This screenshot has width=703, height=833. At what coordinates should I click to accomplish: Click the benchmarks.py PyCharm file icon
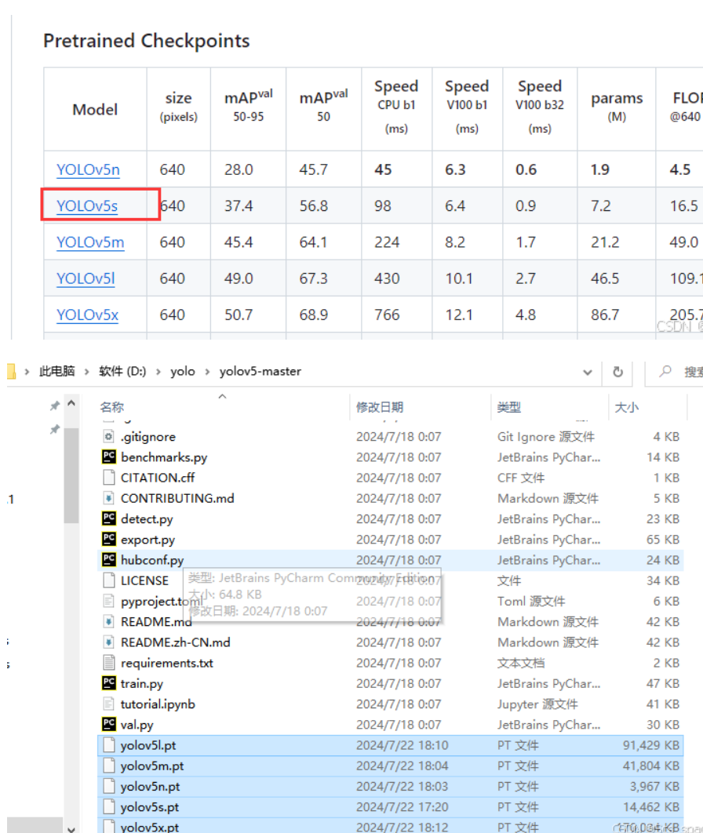pyautogui.click(x=108, y=457)
